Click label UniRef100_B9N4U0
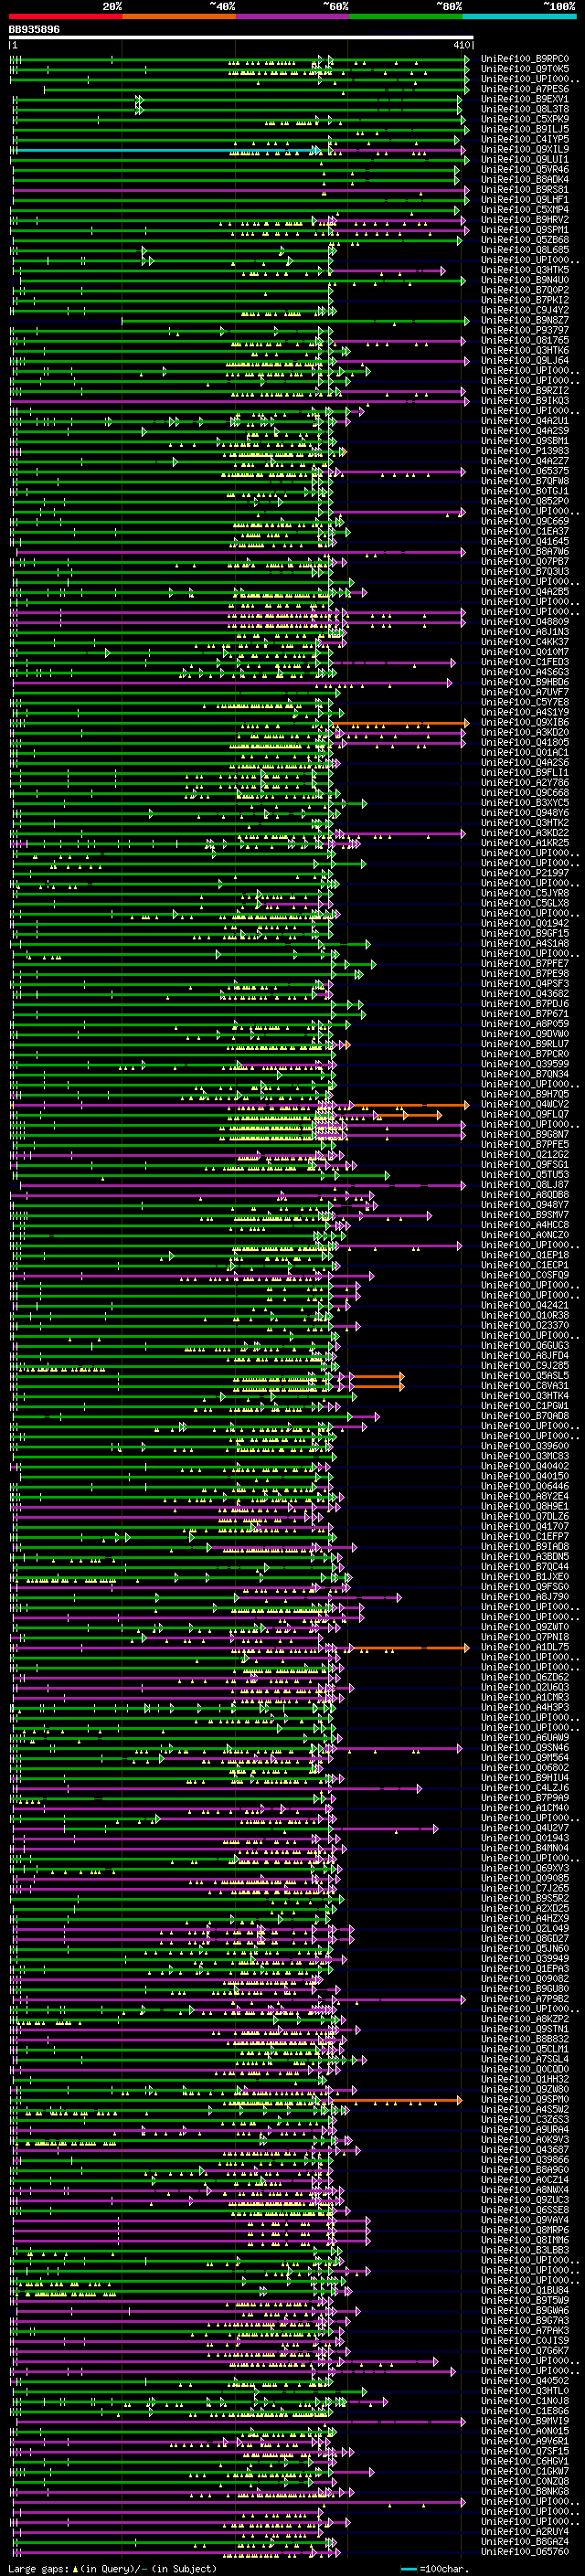Screen dimensions: 585x2576 (x=524, y=280)
